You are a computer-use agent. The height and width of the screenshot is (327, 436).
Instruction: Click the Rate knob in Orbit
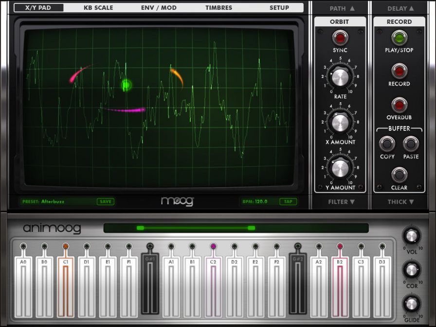(x=340, y=76)
